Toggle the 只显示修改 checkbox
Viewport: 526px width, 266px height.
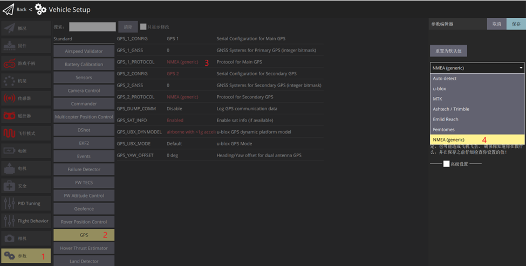point(143,26)
